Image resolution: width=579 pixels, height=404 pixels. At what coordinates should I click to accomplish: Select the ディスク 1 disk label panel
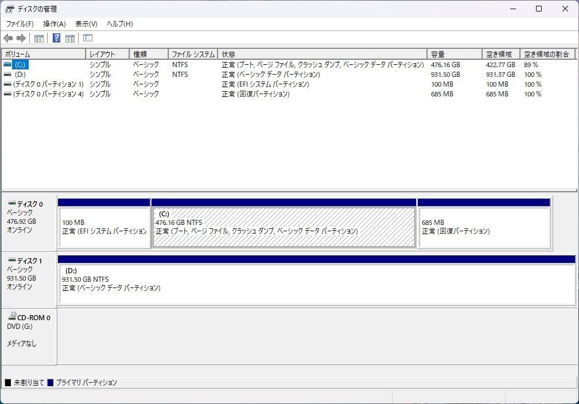point(29,280)
